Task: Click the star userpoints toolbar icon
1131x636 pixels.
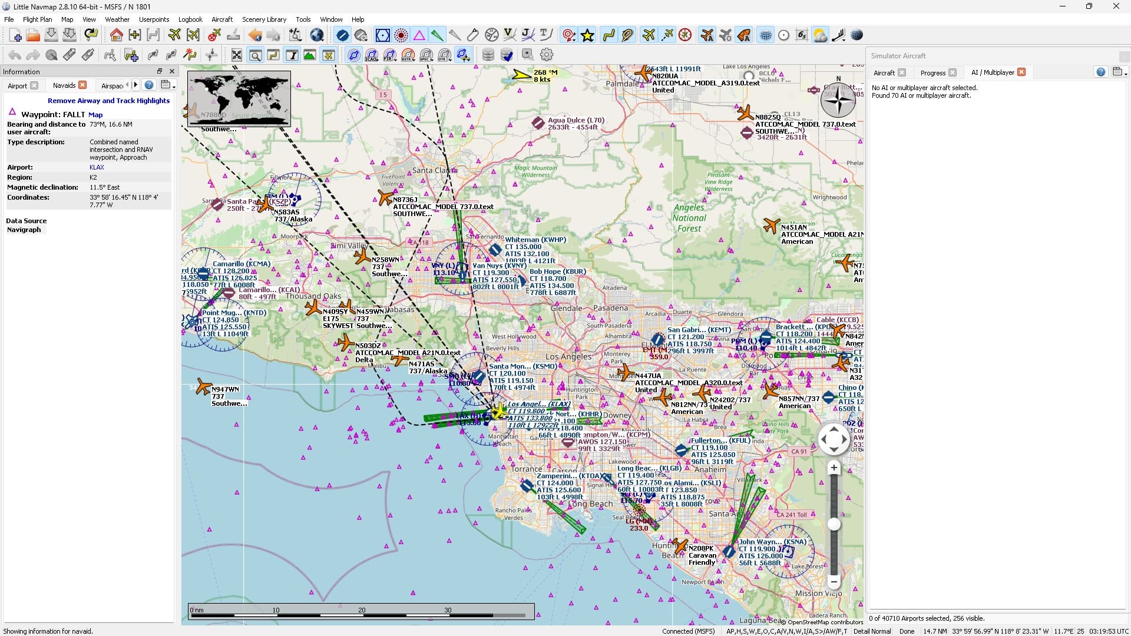Action: pos(587,35)
